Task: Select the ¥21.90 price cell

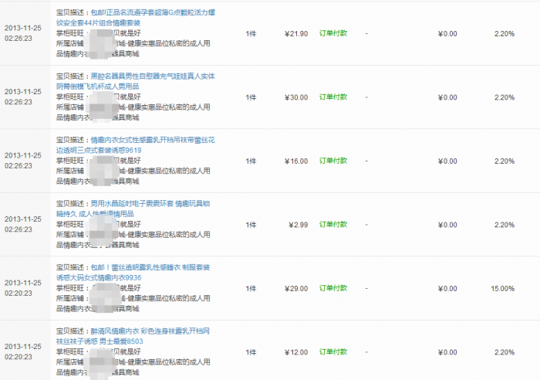Action: [296, 34]
